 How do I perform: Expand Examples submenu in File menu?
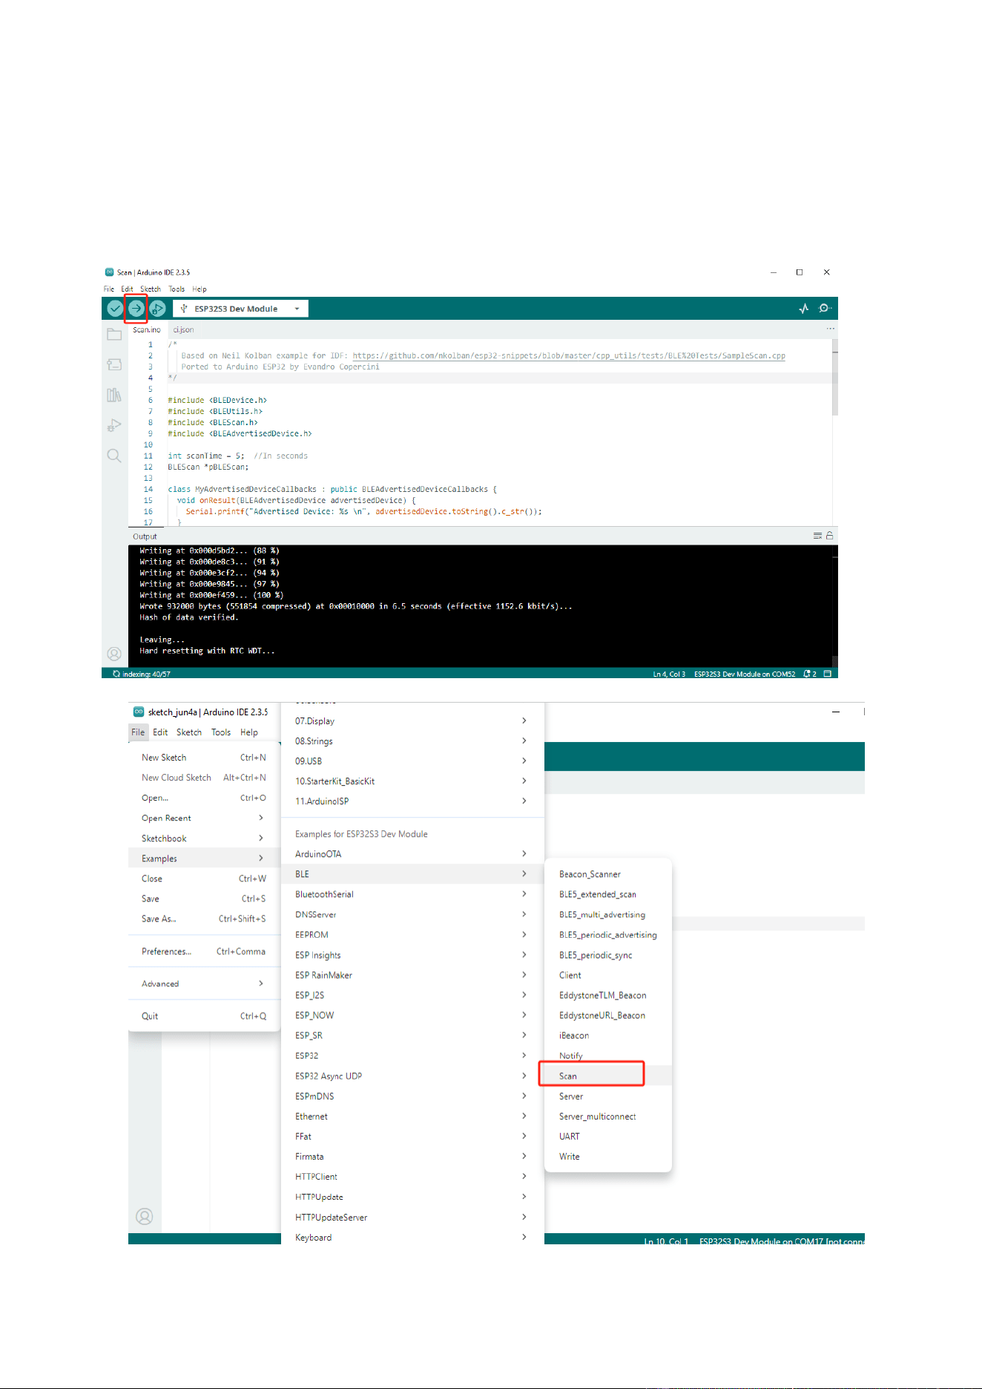(x=204, y=858)
